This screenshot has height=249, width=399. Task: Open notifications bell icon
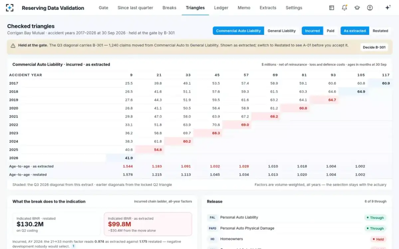(344, 8)
